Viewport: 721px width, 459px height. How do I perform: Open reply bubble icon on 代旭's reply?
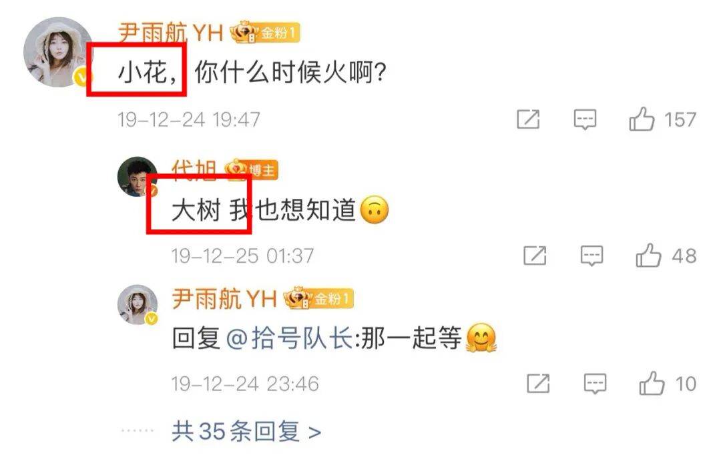[x=591, y=256]
